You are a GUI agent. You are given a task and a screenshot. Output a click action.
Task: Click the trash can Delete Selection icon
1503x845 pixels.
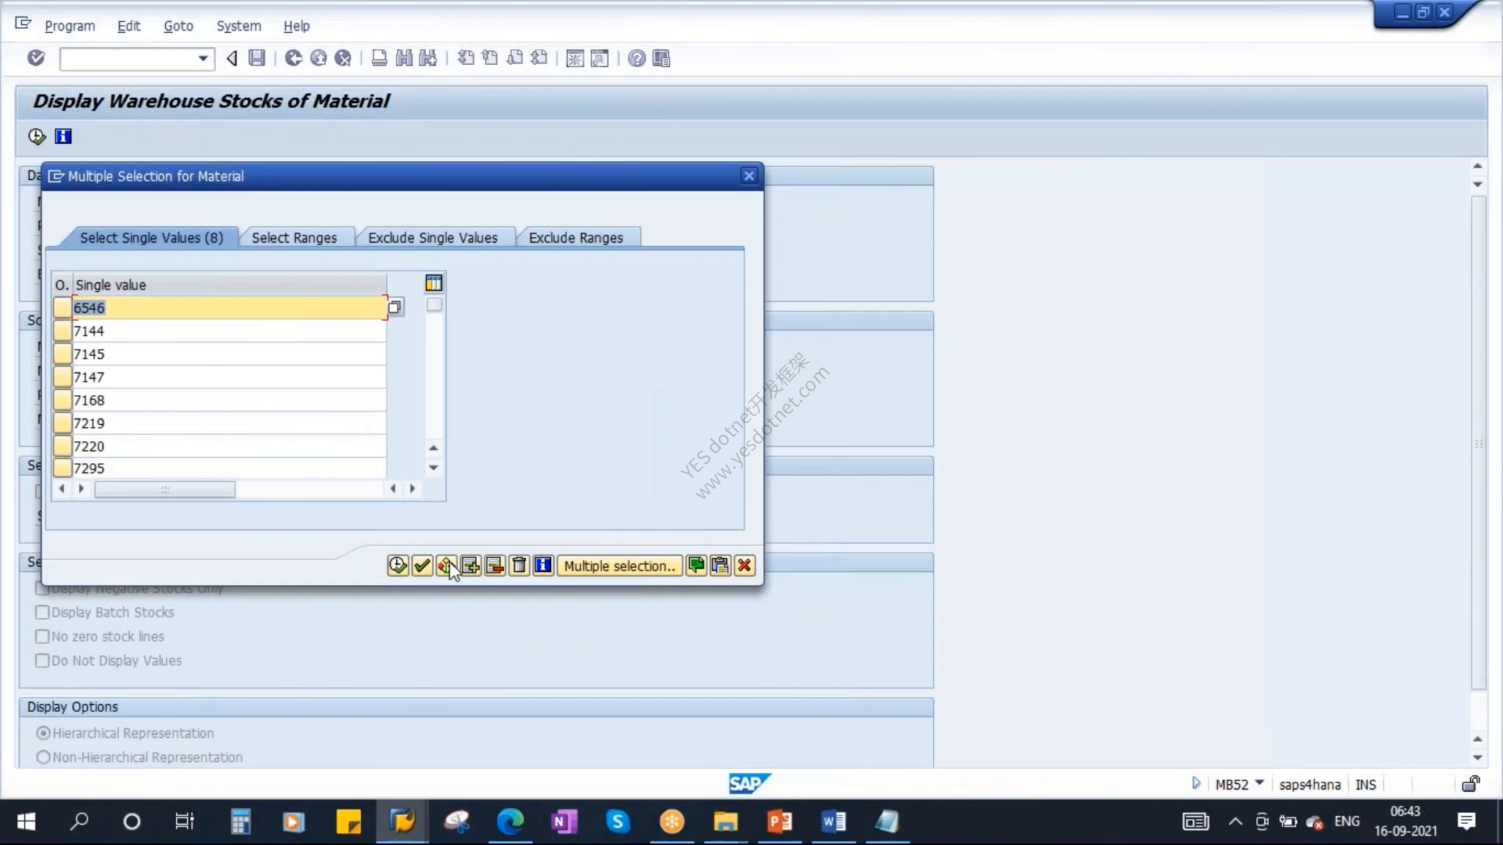click(x=519, y=566)
